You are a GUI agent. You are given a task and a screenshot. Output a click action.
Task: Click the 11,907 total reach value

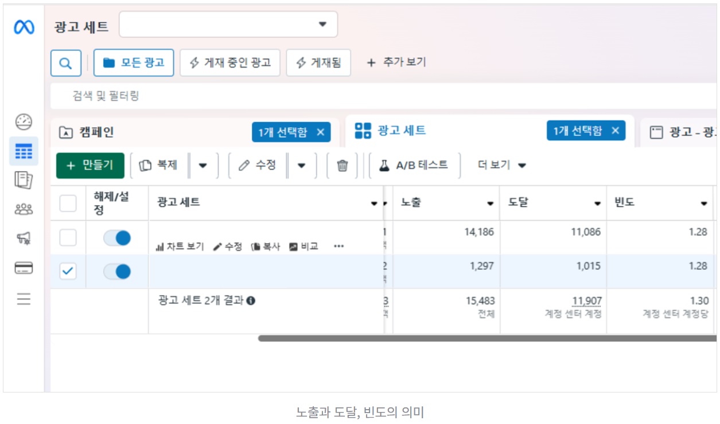586,301
